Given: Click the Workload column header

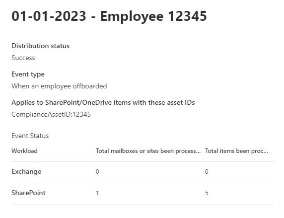Looking at the screenshot, I should click(x=24, y=151).
